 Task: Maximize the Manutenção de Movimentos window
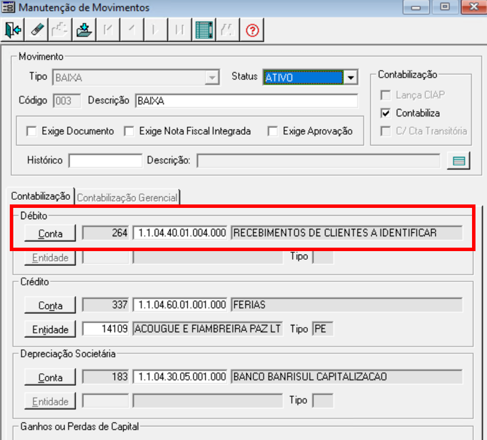tap(446, 7)
